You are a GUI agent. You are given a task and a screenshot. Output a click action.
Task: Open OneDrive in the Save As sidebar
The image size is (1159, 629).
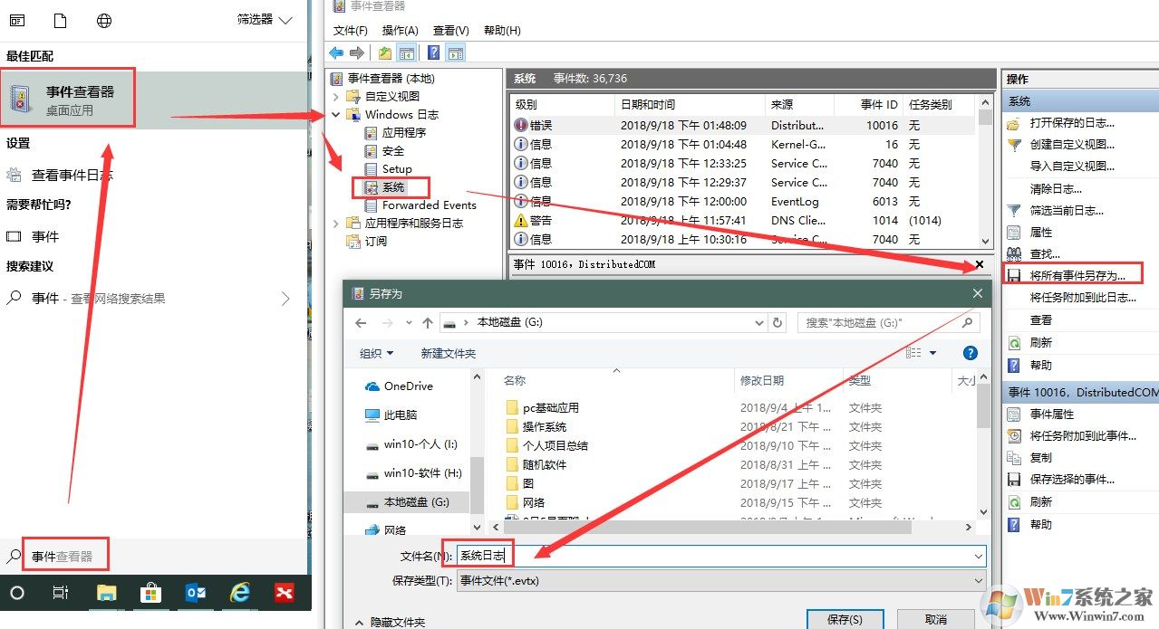point(406,386)
